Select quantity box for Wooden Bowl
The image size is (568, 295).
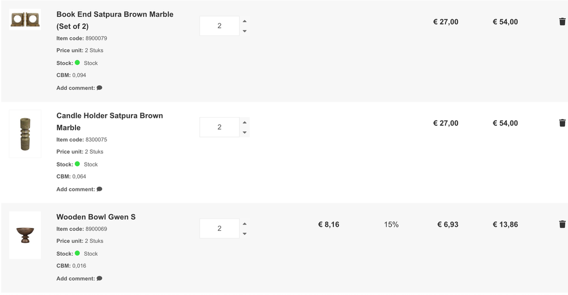point(220,228)
